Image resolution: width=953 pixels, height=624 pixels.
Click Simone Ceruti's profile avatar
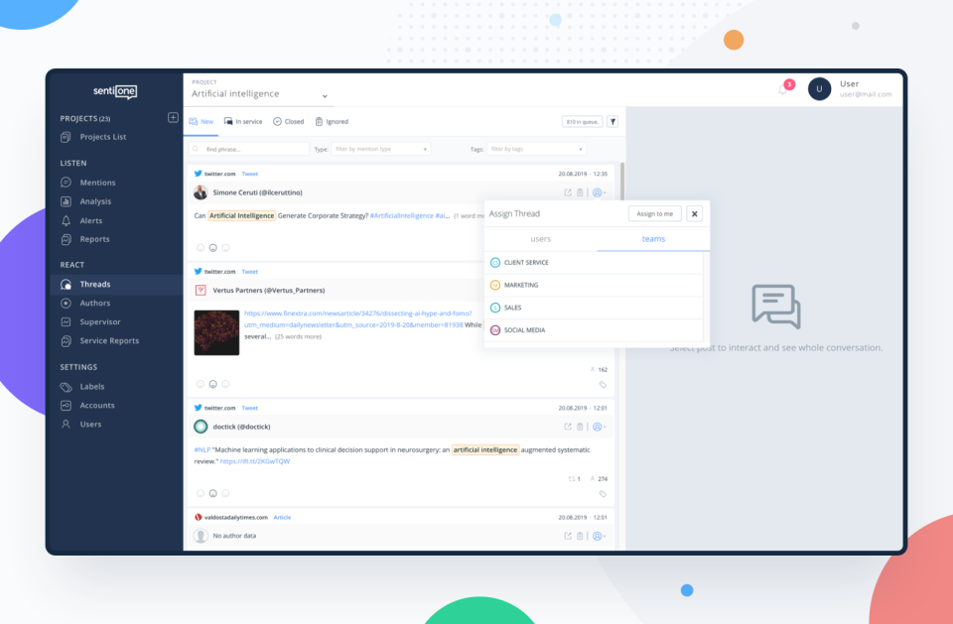(x=201, y=192)
